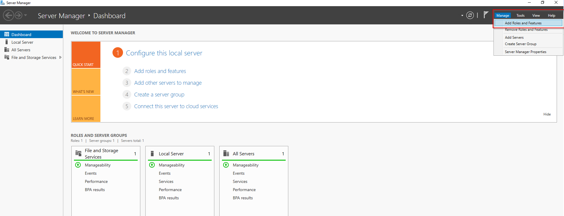Click the Local Server tile icon

[152, 154]
